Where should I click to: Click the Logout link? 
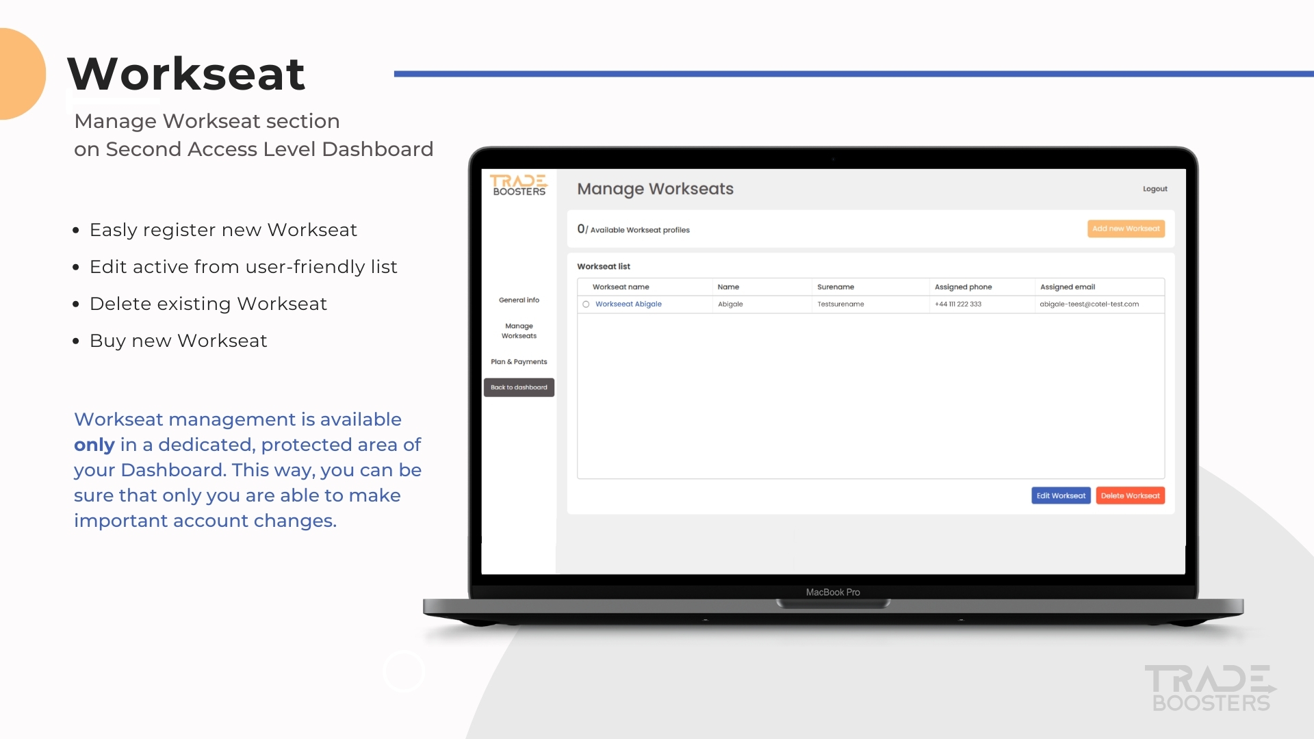(x=1155, y=189)
